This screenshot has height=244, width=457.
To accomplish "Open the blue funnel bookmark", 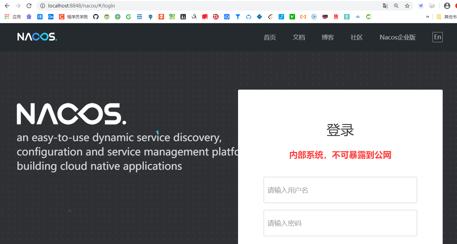I will click(238, 17).
